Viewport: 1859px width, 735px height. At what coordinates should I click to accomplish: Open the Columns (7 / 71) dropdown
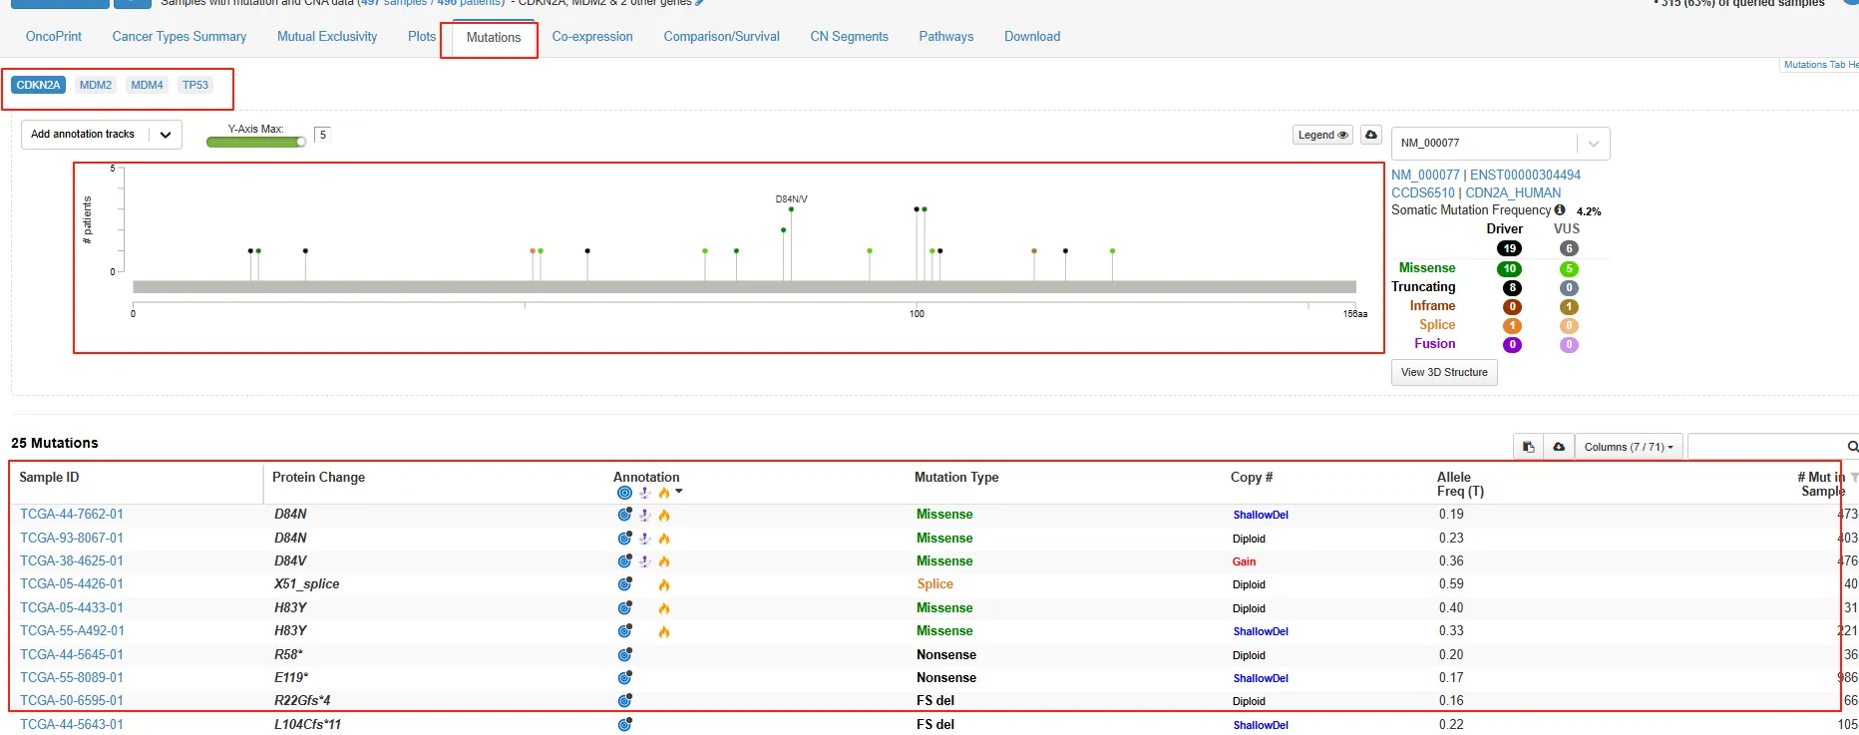pos(1630,447)
